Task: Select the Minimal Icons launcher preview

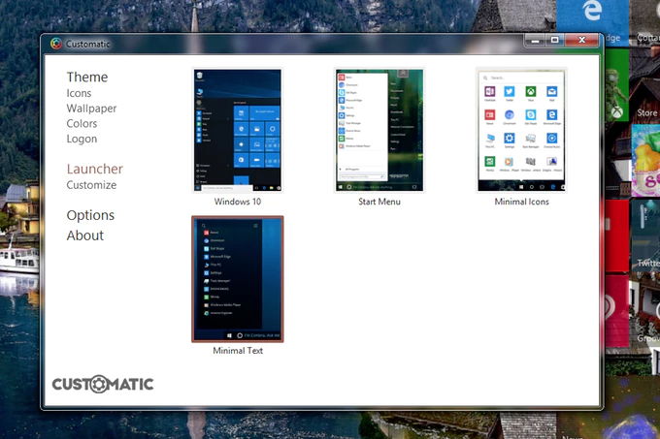Action: pos(522,131)
